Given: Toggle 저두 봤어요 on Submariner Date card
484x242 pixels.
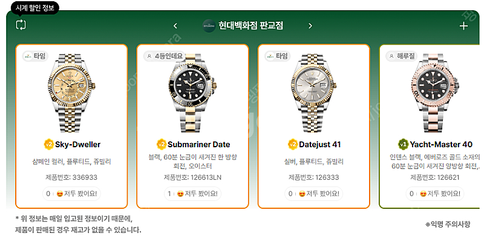Looking at the screenshot, I should coord(192,194).
